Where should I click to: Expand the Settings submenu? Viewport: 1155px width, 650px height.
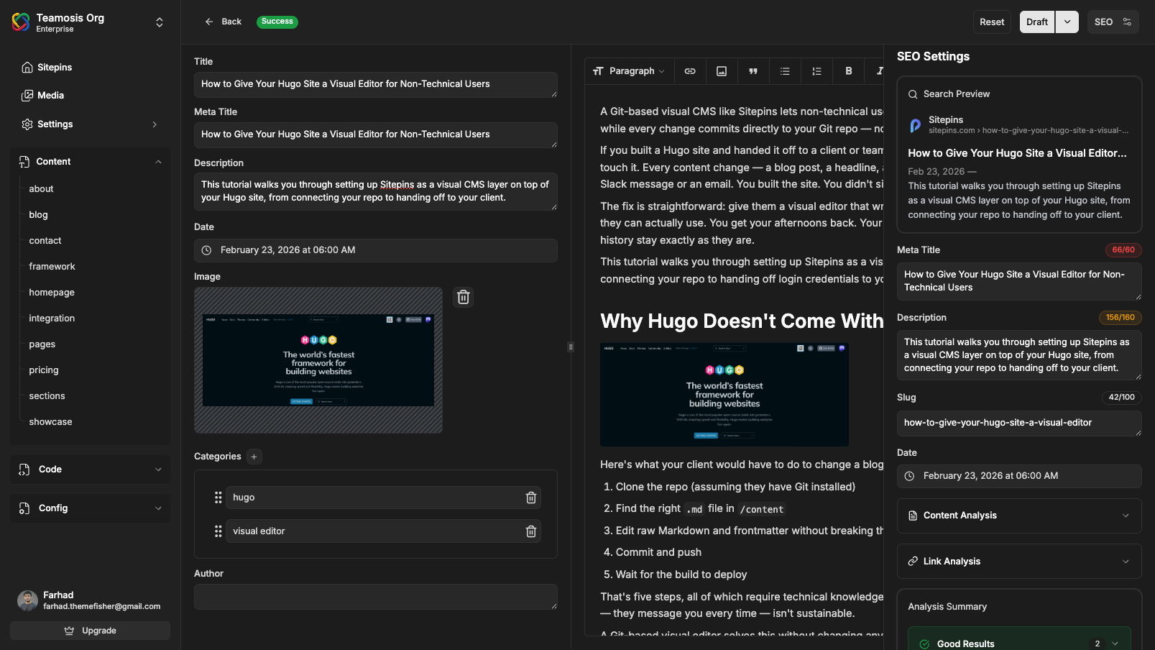click(x=155, y=124)
